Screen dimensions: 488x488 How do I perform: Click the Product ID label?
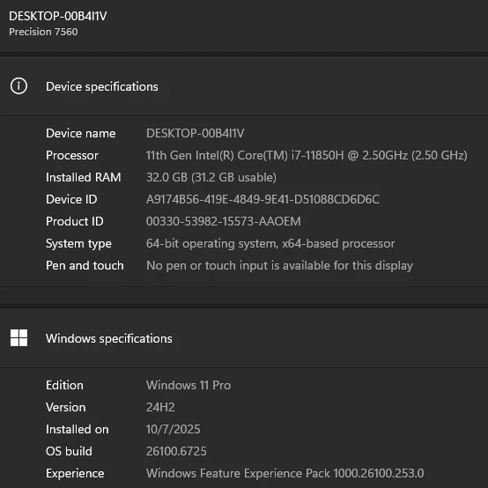pos(74,221)
